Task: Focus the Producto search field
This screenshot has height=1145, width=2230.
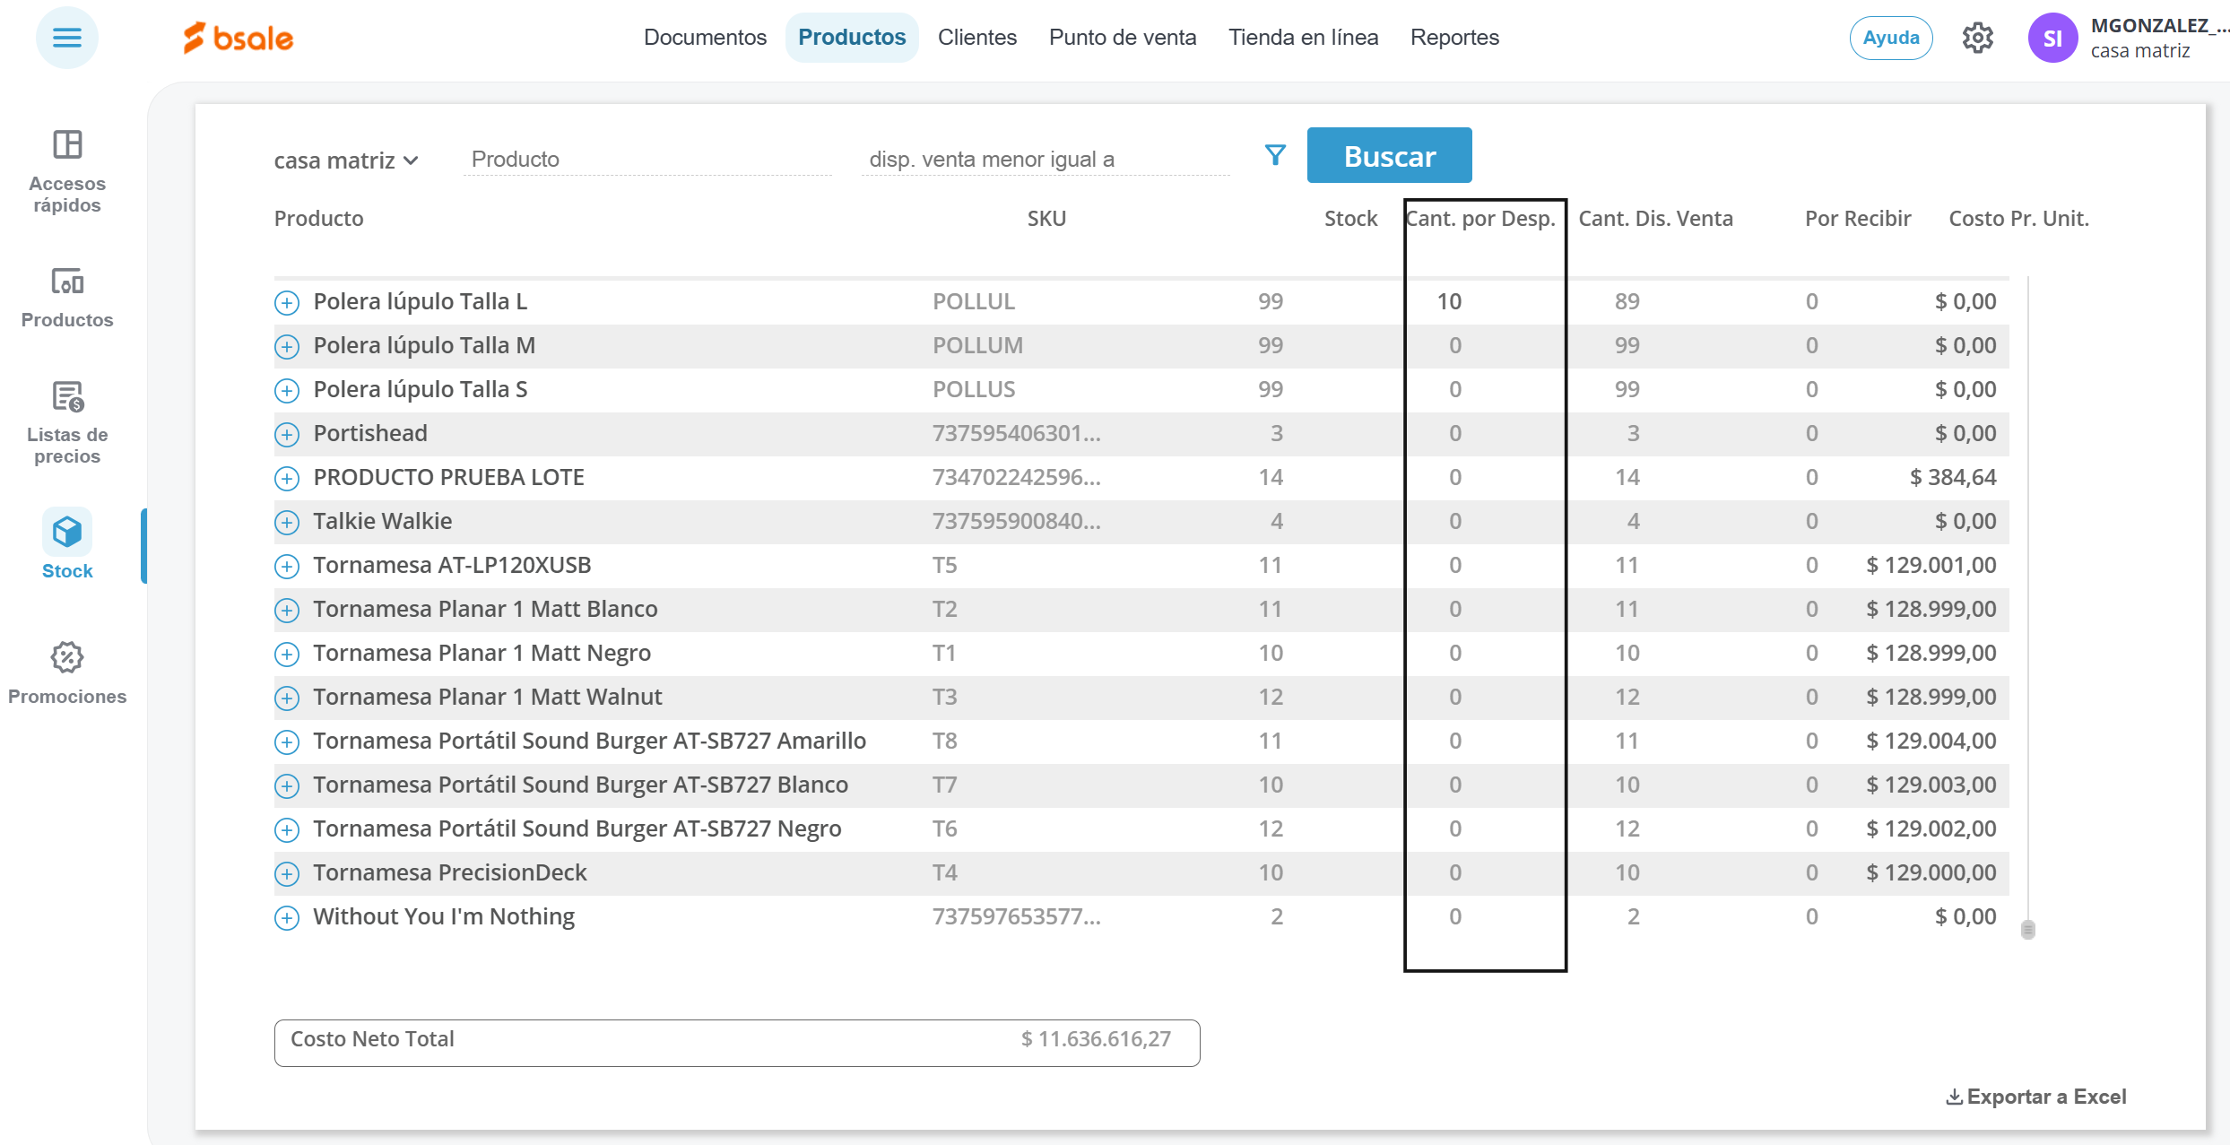Action: coord(646,160)
